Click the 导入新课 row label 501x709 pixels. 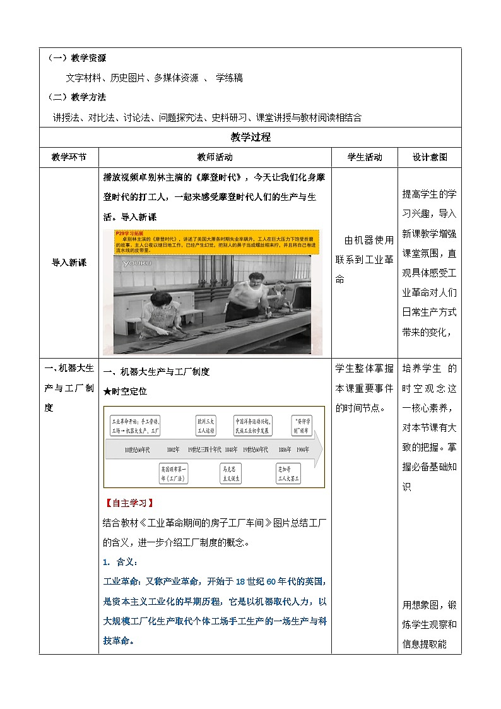(x=69, y=262)
